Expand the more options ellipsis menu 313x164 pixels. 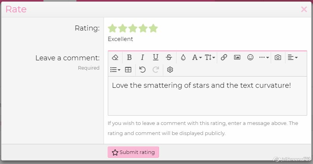264,57
